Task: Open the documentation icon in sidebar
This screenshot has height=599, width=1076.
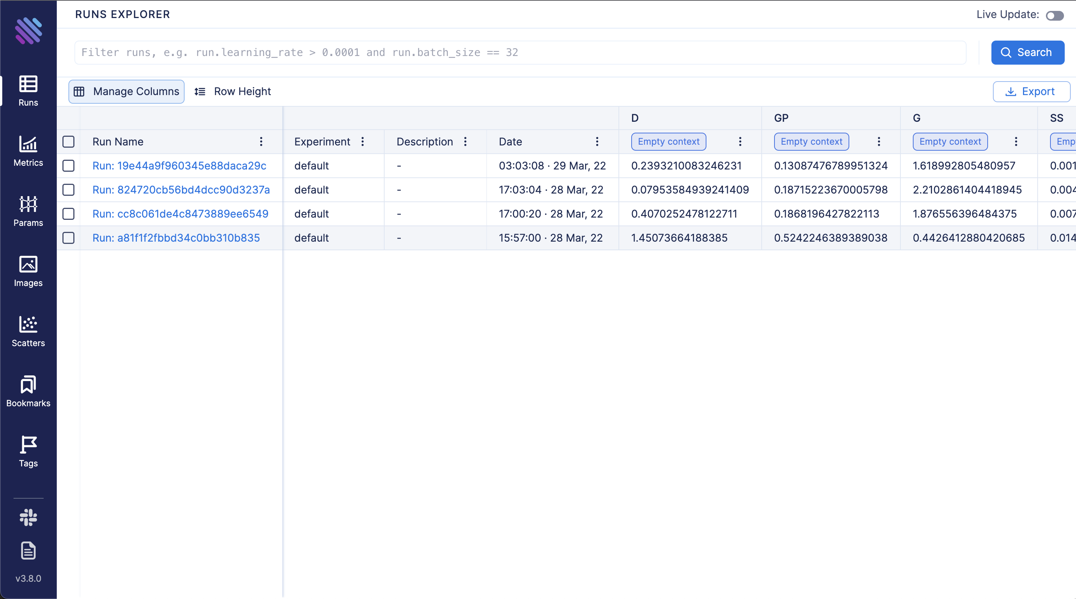Action: (29, 551)
